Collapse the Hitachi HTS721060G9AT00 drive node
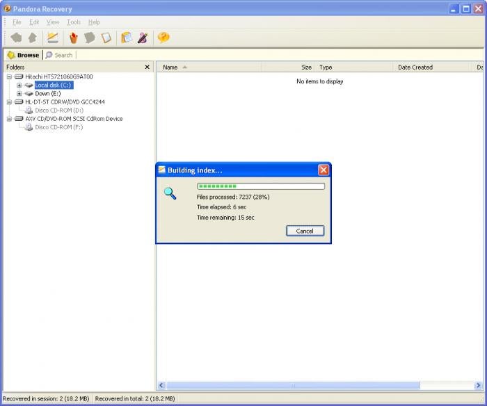This screenshot has height=406, width=487. 9,76
